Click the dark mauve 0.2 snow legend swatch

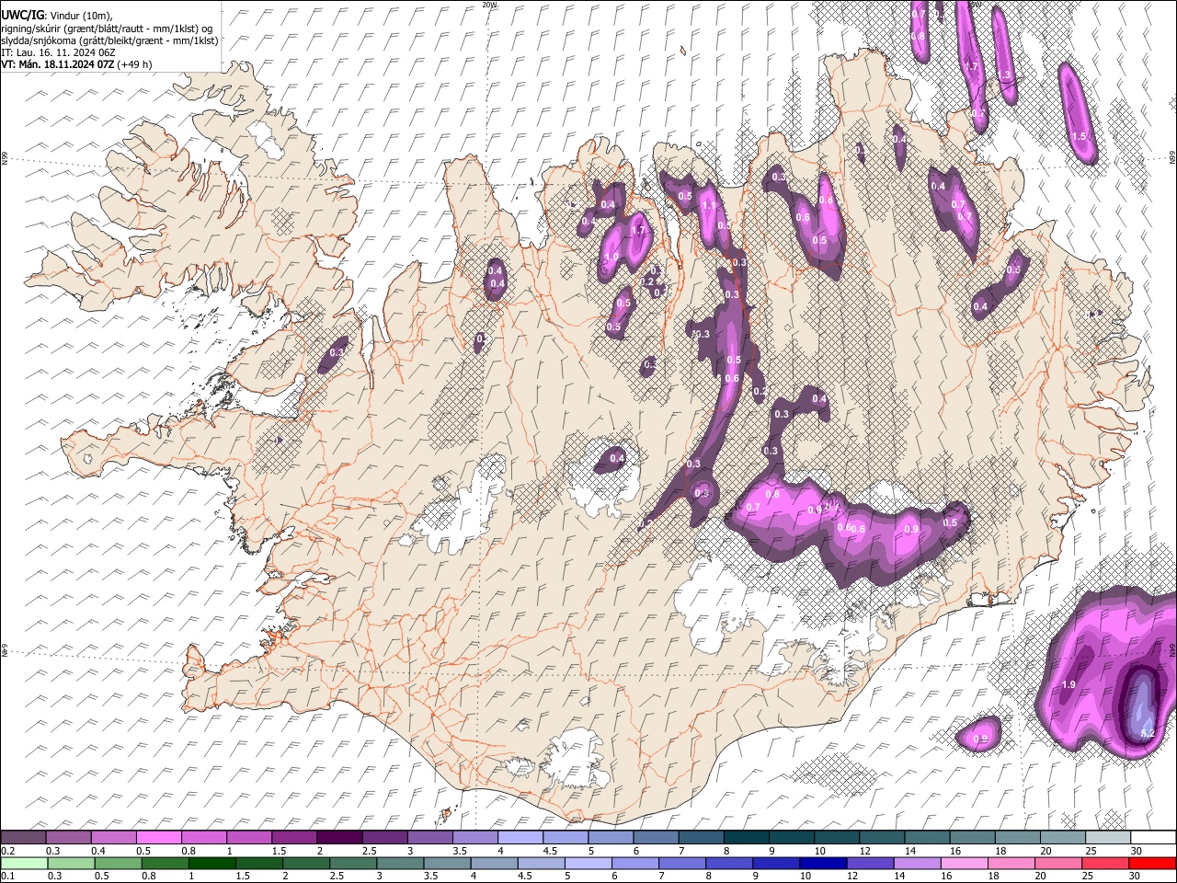[23, 837]
